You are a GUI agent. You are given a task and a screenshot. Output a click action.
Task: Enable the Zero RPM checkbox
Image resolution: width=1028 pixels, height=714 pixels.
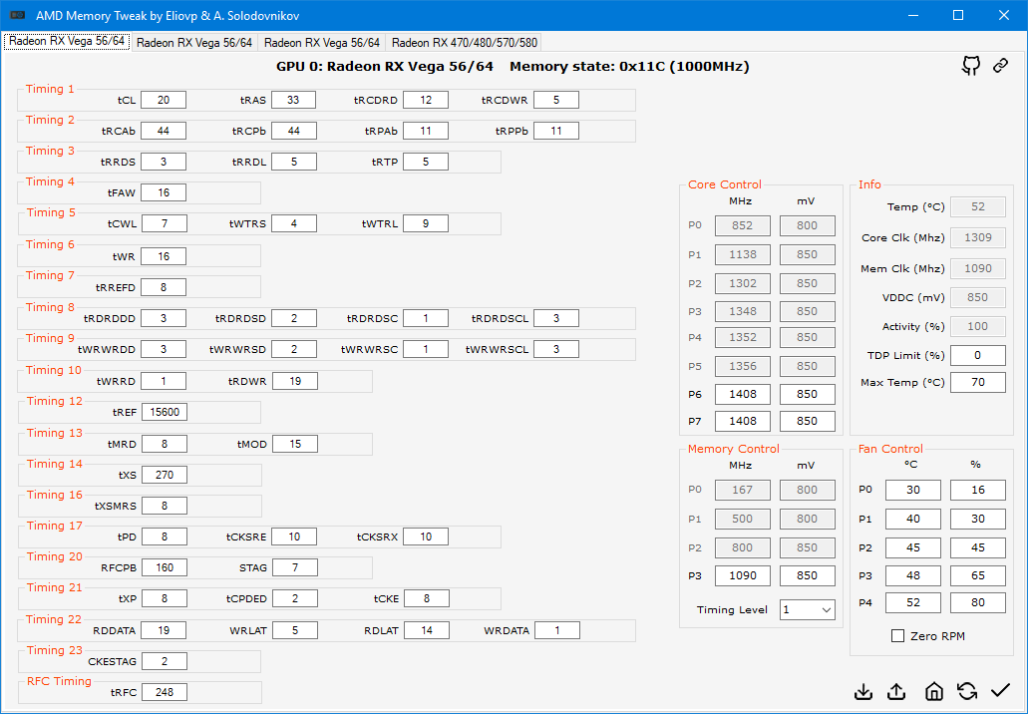click(897, 636)
